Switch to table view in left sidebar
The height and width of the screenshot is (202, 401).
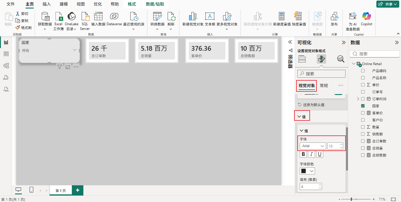6,54
